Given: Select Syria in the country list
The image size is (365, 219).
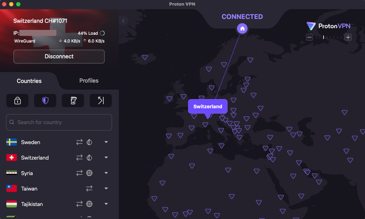Looking at the screenshot, I should pyautogui.click(x=27, y=173).
